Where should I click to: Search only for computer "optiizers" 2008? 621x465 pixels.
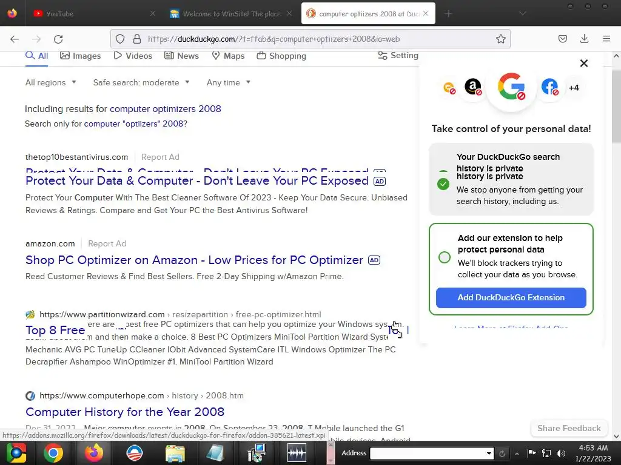(x=135, y=124)
